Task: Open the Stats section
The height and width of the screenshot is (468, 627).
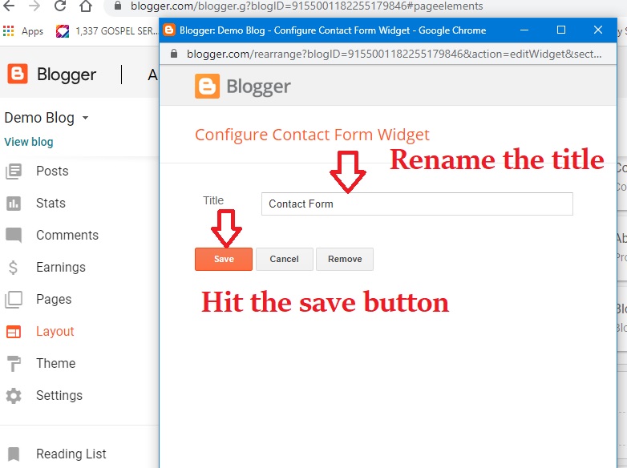Action: [51, 203]
